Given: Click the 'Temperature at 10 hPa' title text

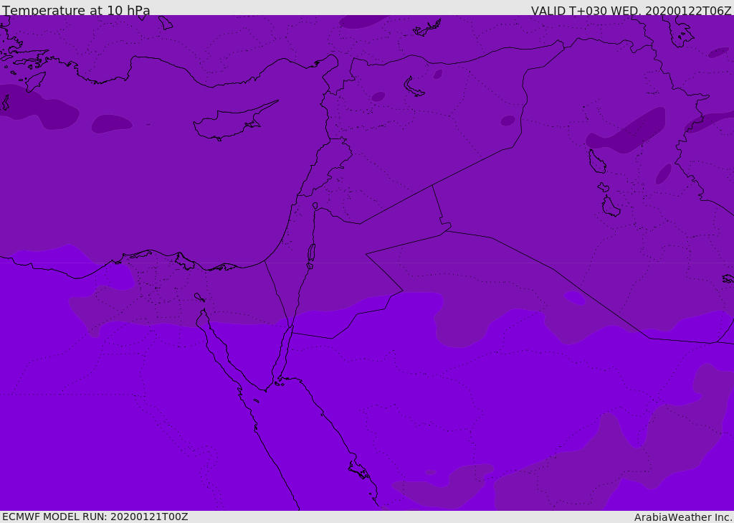Looking at the screenshot, I should [x=76, y=10].
